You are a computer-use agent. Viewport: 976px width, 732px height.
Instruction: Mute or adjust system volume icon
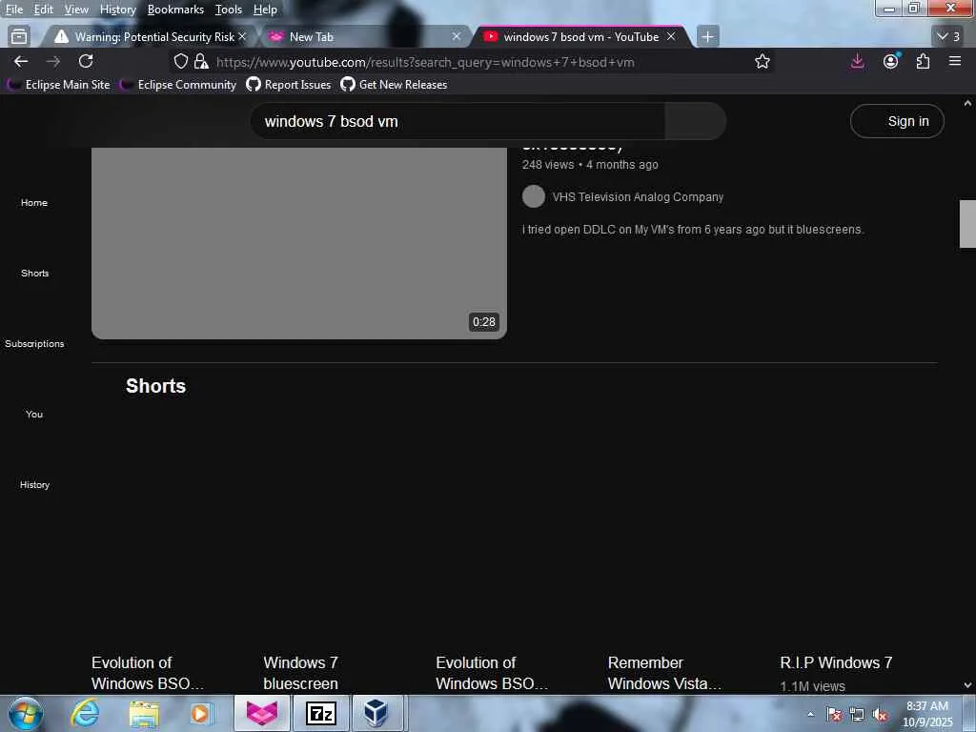880,715
